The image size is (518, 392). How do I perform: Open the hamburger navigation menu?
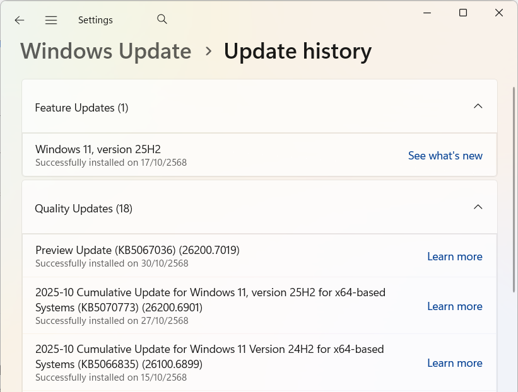point(51,20)
